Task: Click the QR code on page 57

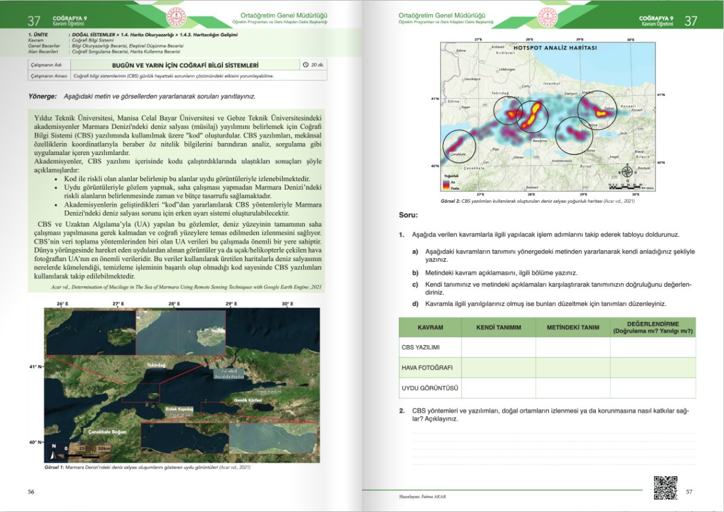Action: click(666, 488)
